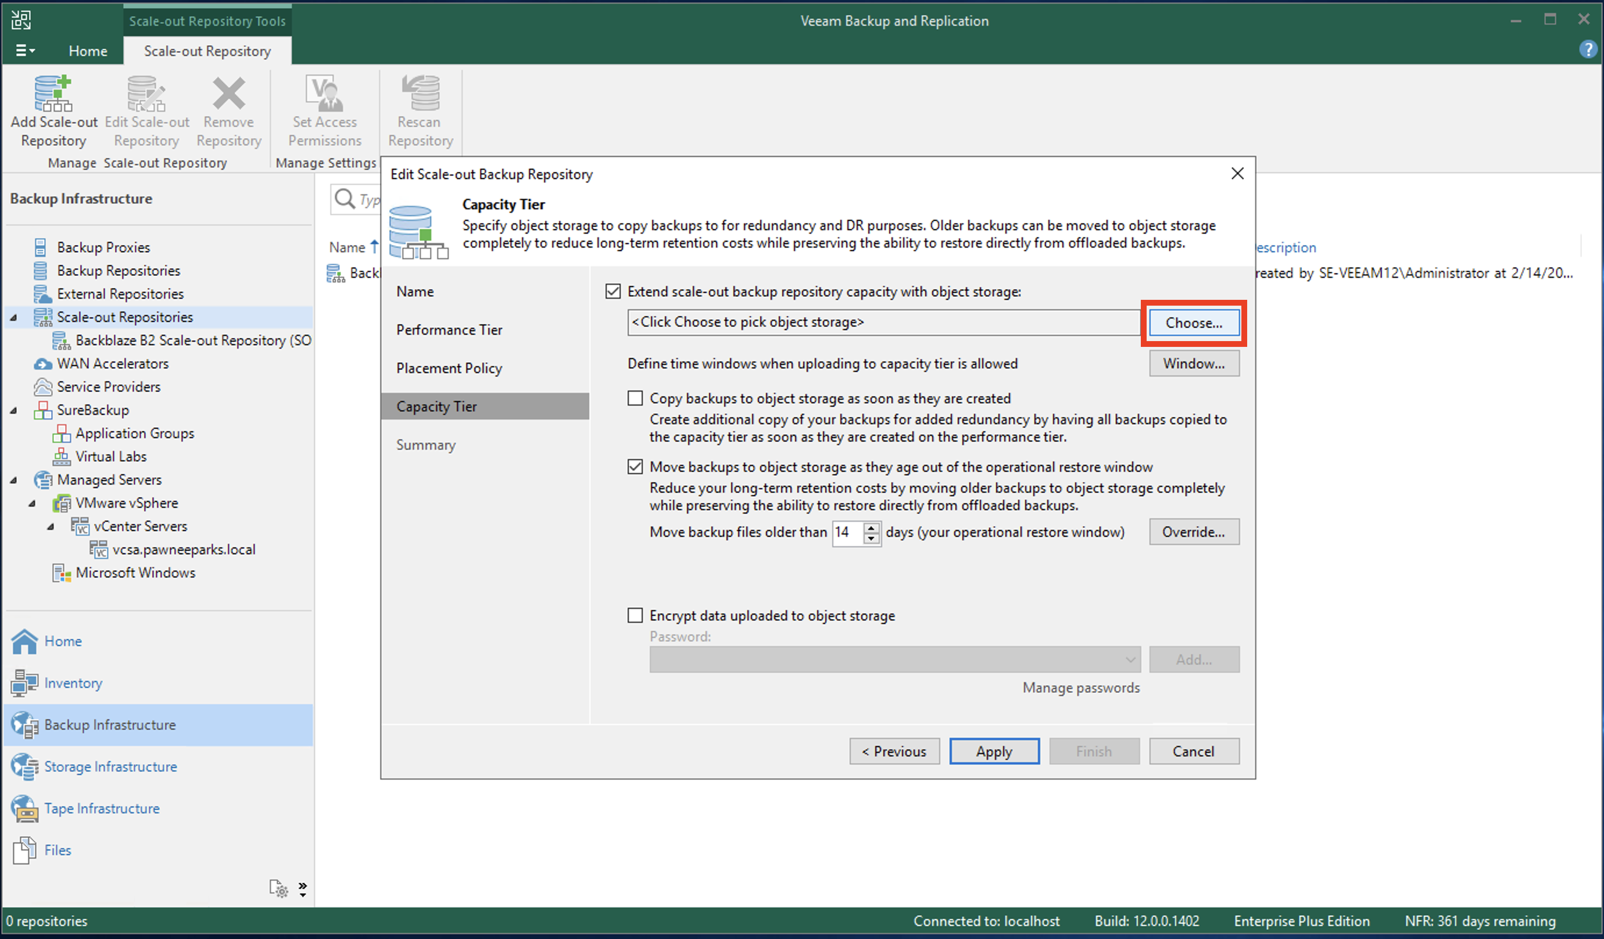
Task: Click the days number input field
Action: [848, 532]
